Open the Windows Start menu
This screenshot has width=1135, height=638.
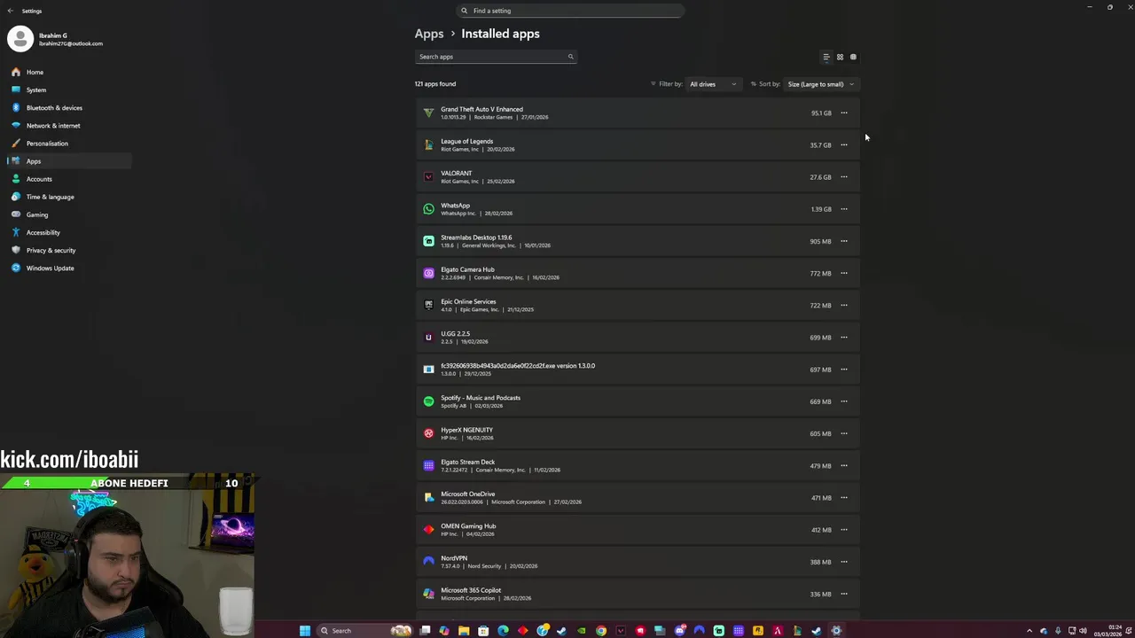click(305, 630)
